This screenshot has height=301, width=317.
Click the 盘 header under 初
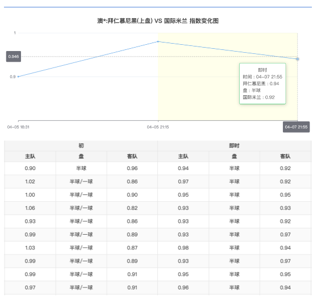pos(81,156)
